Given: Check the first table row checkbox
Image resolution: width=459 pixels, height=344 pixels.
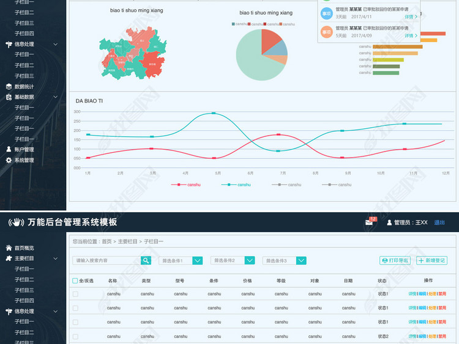Looking at the screenshot, I should coord(75,294).
